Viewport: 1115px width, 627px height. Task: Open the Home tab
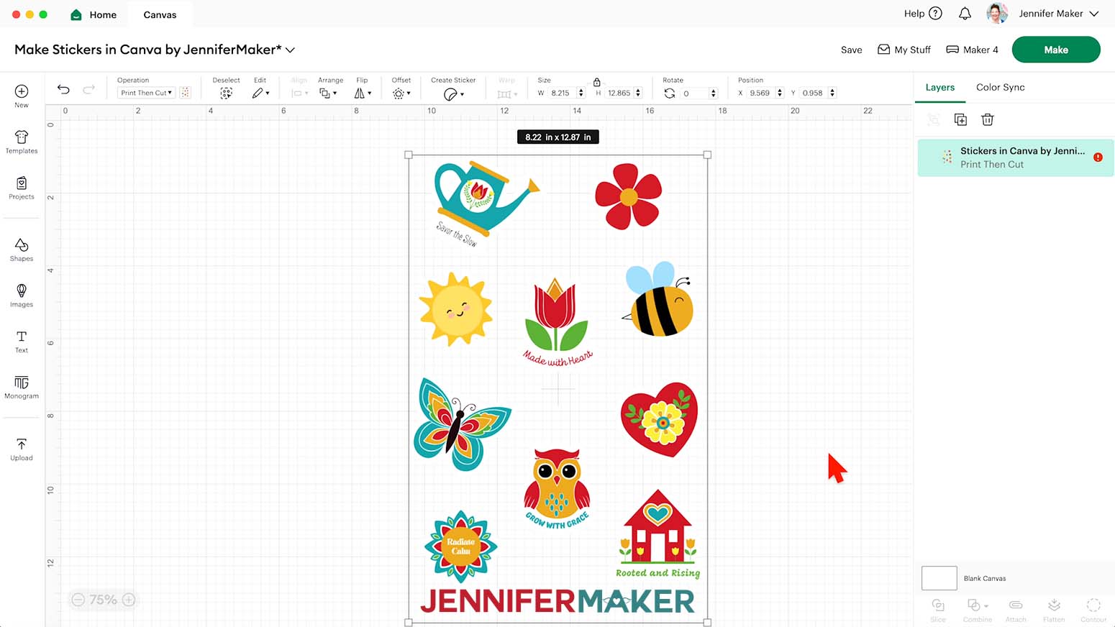[94, 14]
